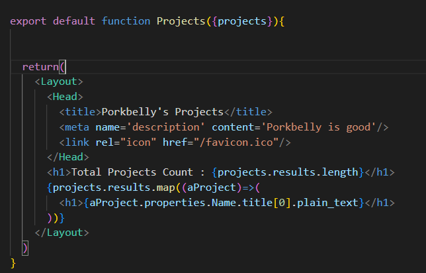Click the opening <Head> tag
The width and height of the screenshot is (426, 273).
(x=65, y=97)
